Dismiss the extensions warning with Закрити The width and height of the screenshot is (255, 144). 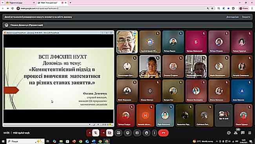[246, 17]
